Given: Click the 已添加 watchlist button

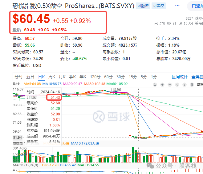Looking at the screenshot, I should coord(196,6).
